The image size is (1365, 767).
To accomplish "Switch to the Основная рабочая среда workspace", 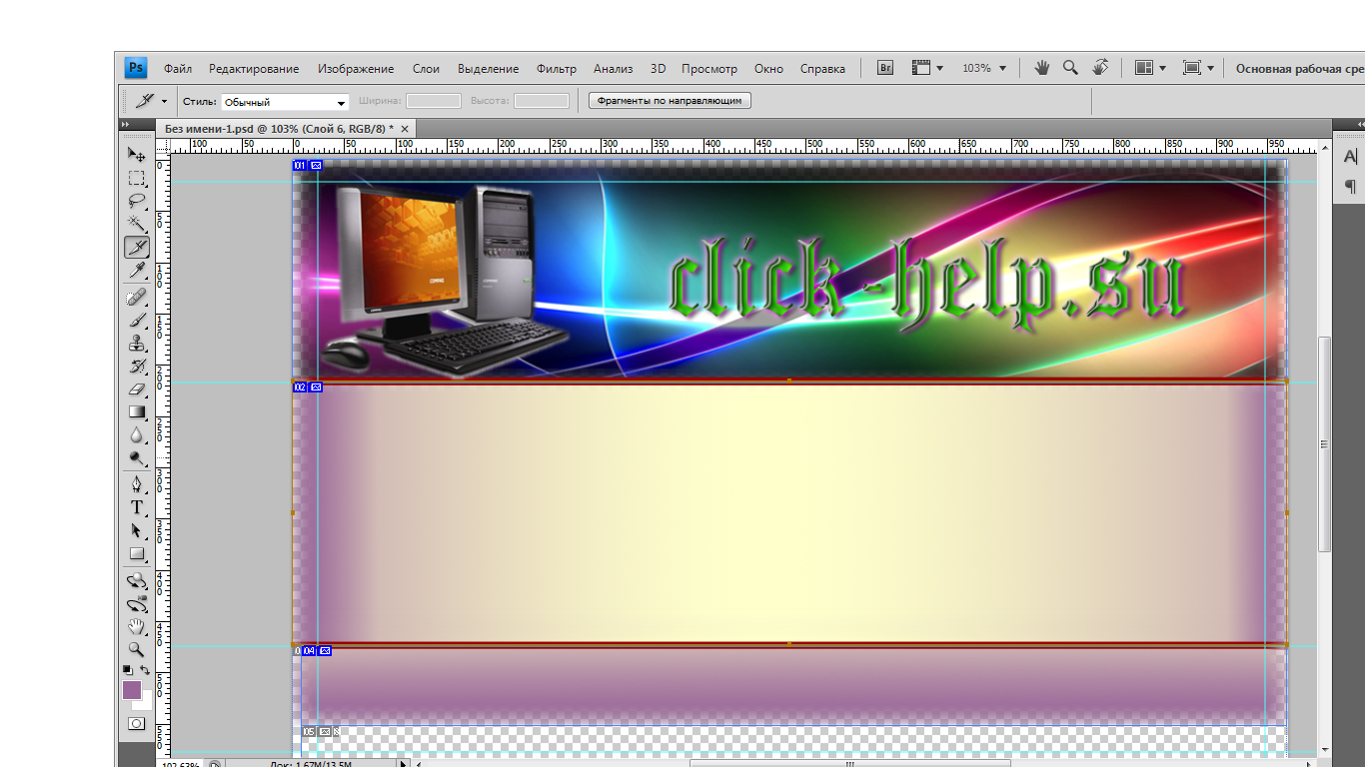I will (x=1299, y=69).
